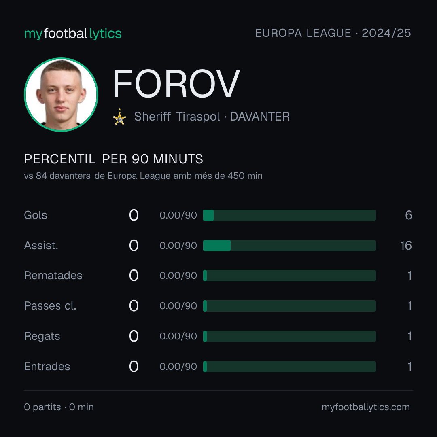Image resolution: width=437 pixels, height=437 pixels.
Task: Click the FOROV player name heading
Action: [x=176, y=84]
